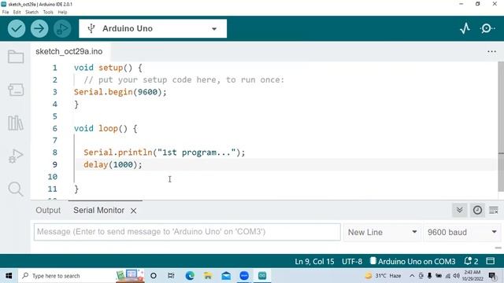Toggle autoscroll in Serial Monitor
The height and width of the screenshot is (283, 504).
460,210
